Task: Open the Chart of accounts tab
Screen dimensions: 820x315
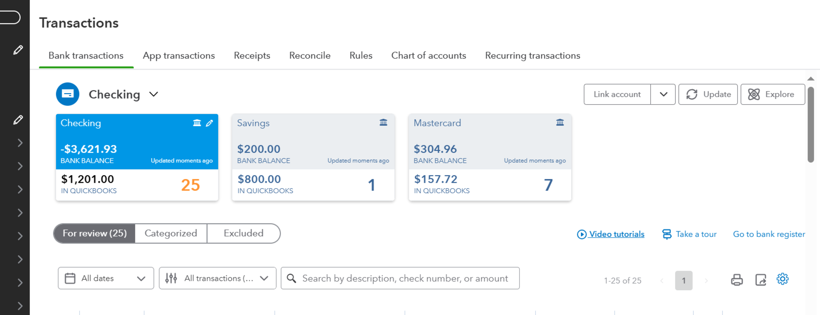Action: 429,56
